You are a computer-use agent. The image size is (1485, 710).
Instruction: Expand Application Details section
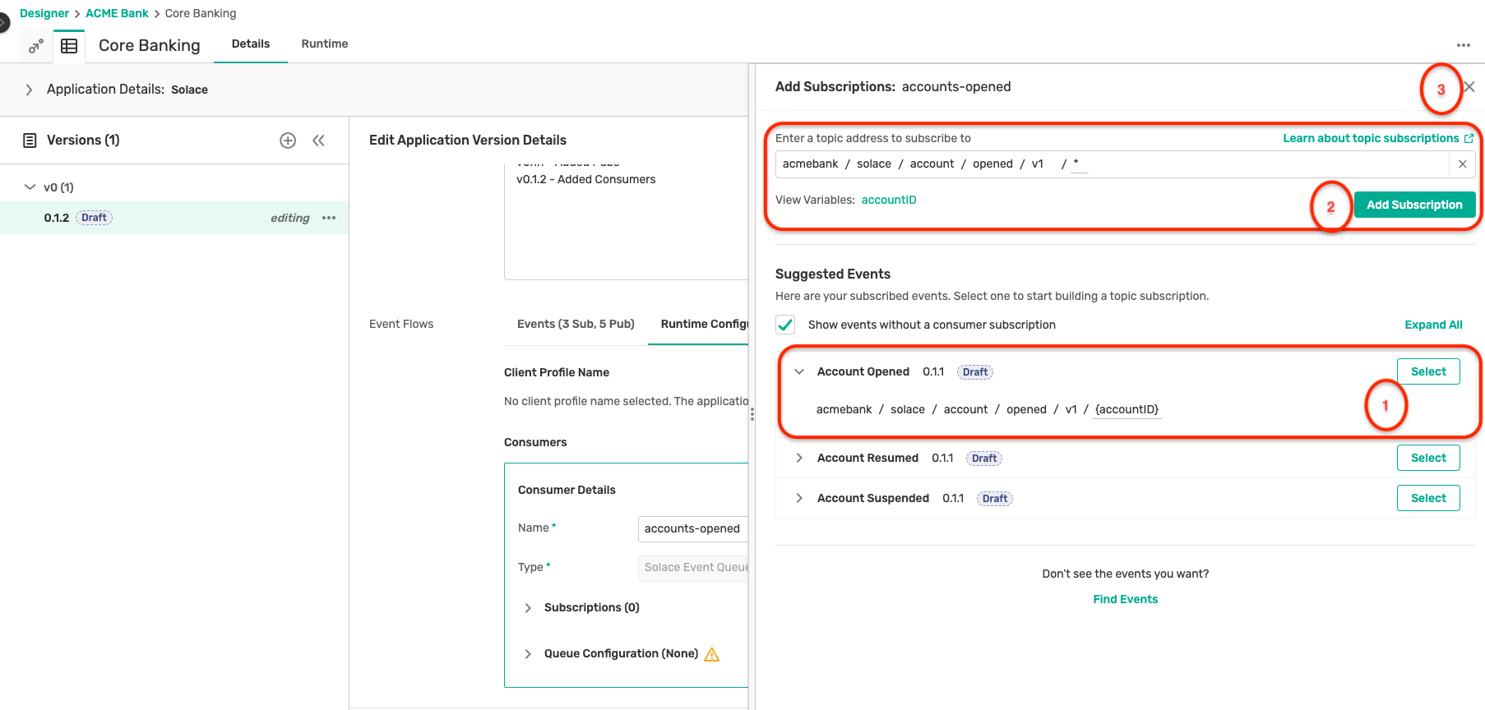pos(30,90)
